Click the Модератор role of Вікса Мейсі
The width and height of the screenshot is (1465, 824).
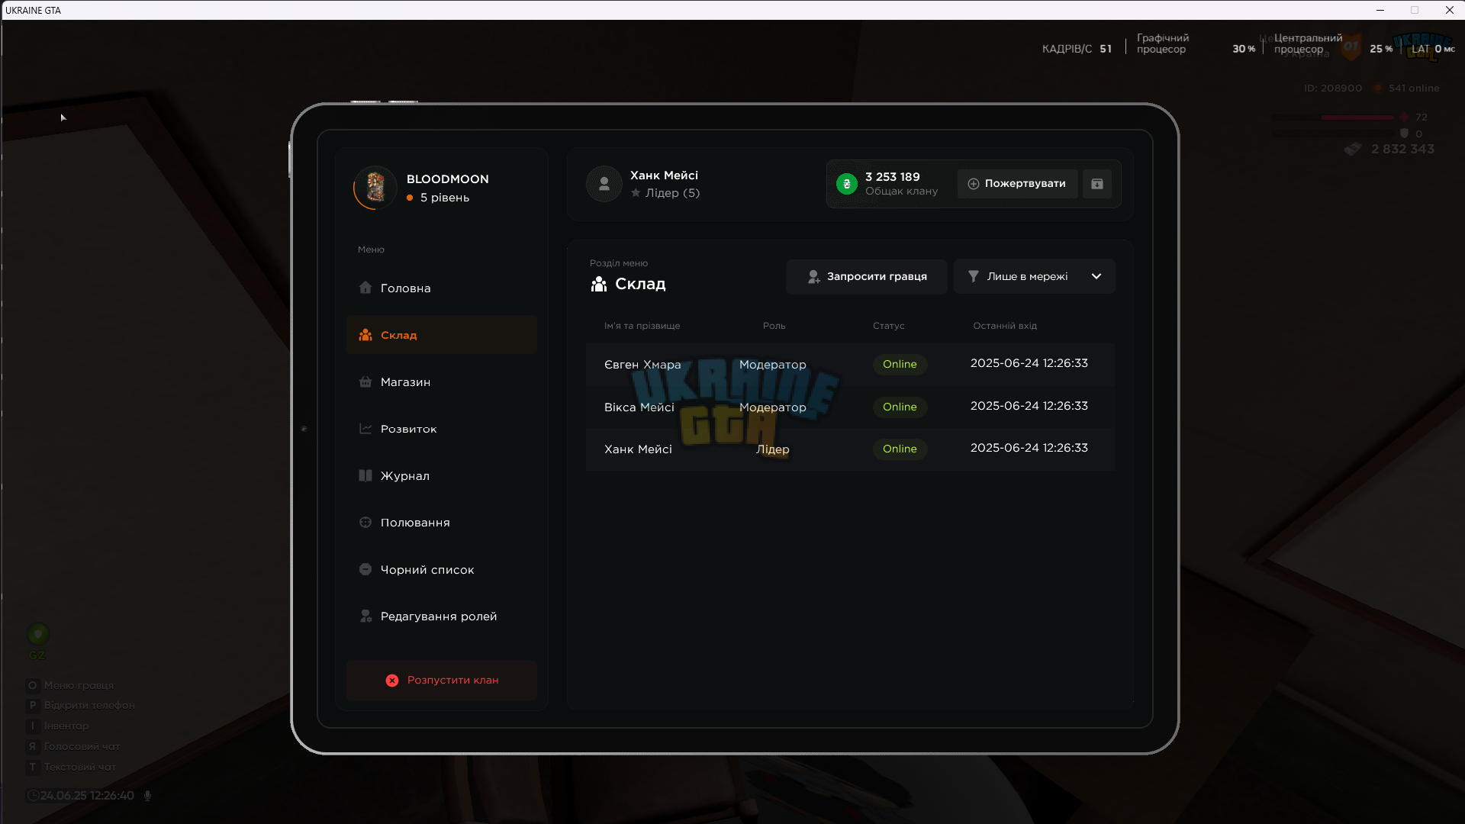click(772, 407)
